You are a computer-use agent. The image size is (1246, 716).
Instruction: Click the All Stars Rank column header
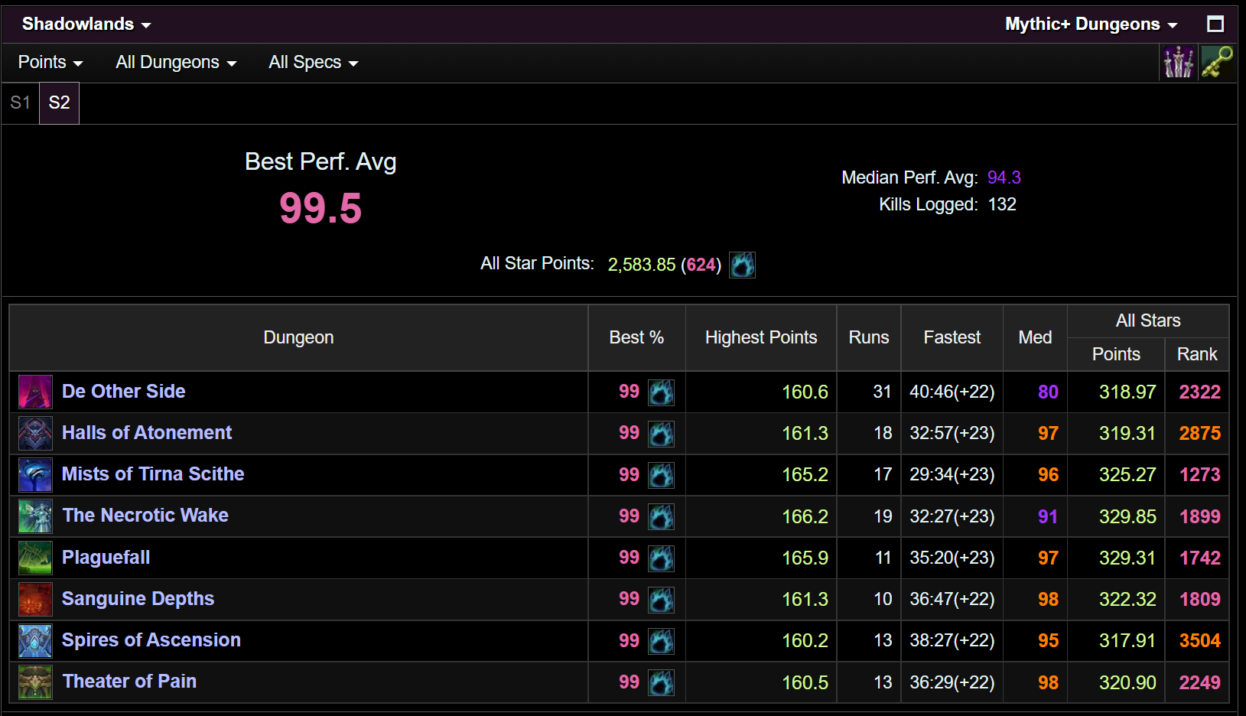click(1197, 354)
